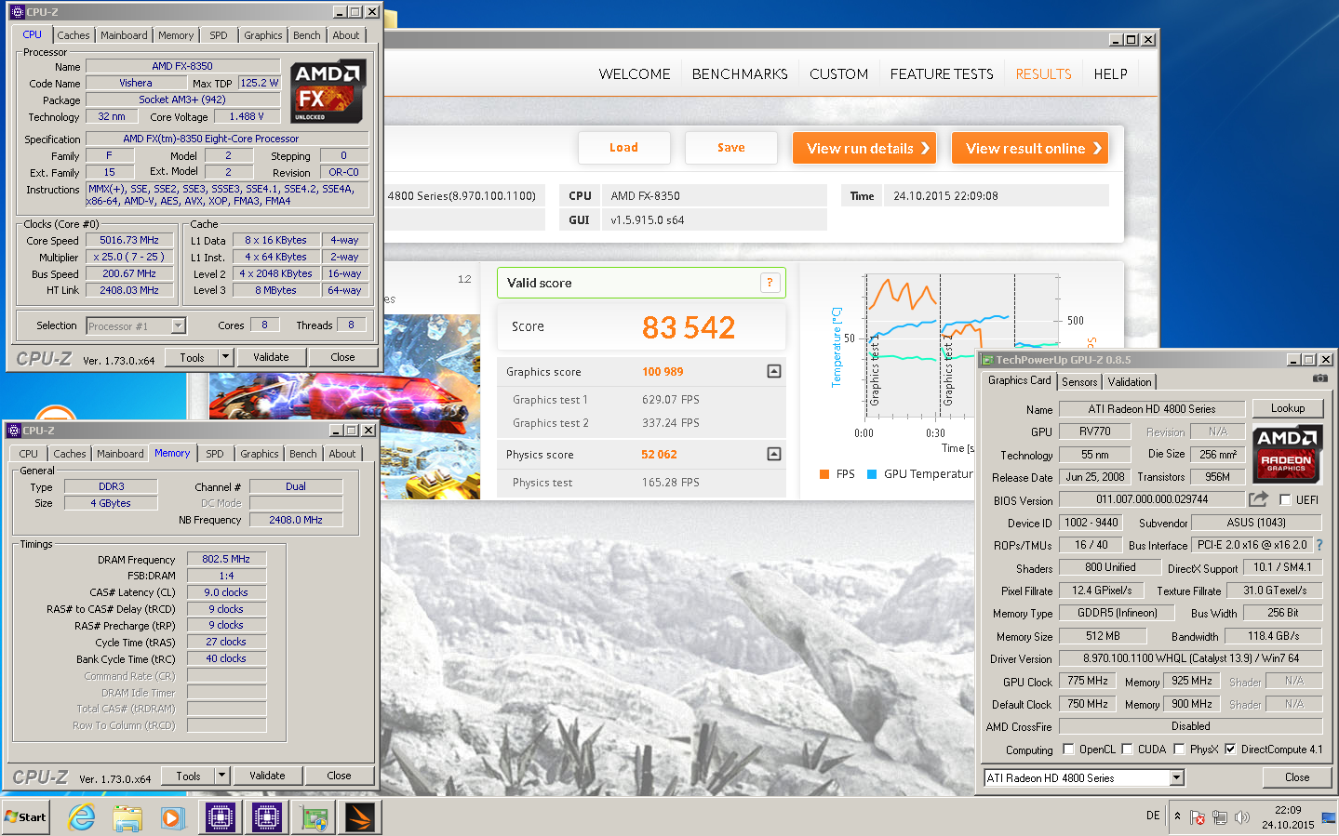This screenshot has width=1339, height=836.
Task: Click the Save button in 3DMark
Action: [x=730, y=148]
